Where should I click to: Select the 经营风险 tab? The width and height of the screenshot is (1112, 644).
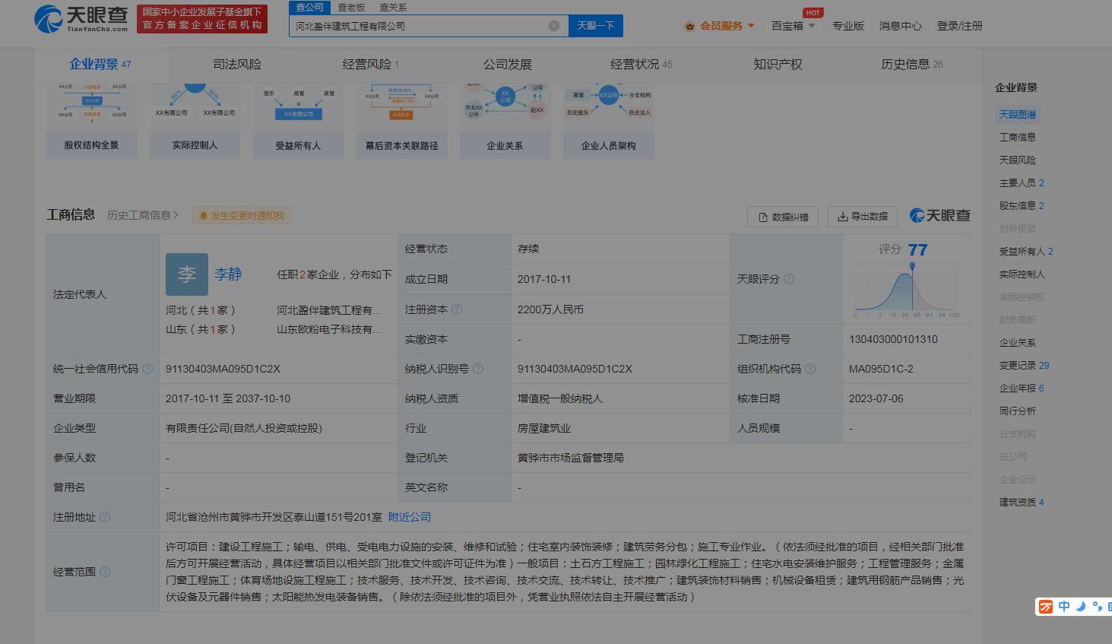pyautogui.click(x=371, y=65)
